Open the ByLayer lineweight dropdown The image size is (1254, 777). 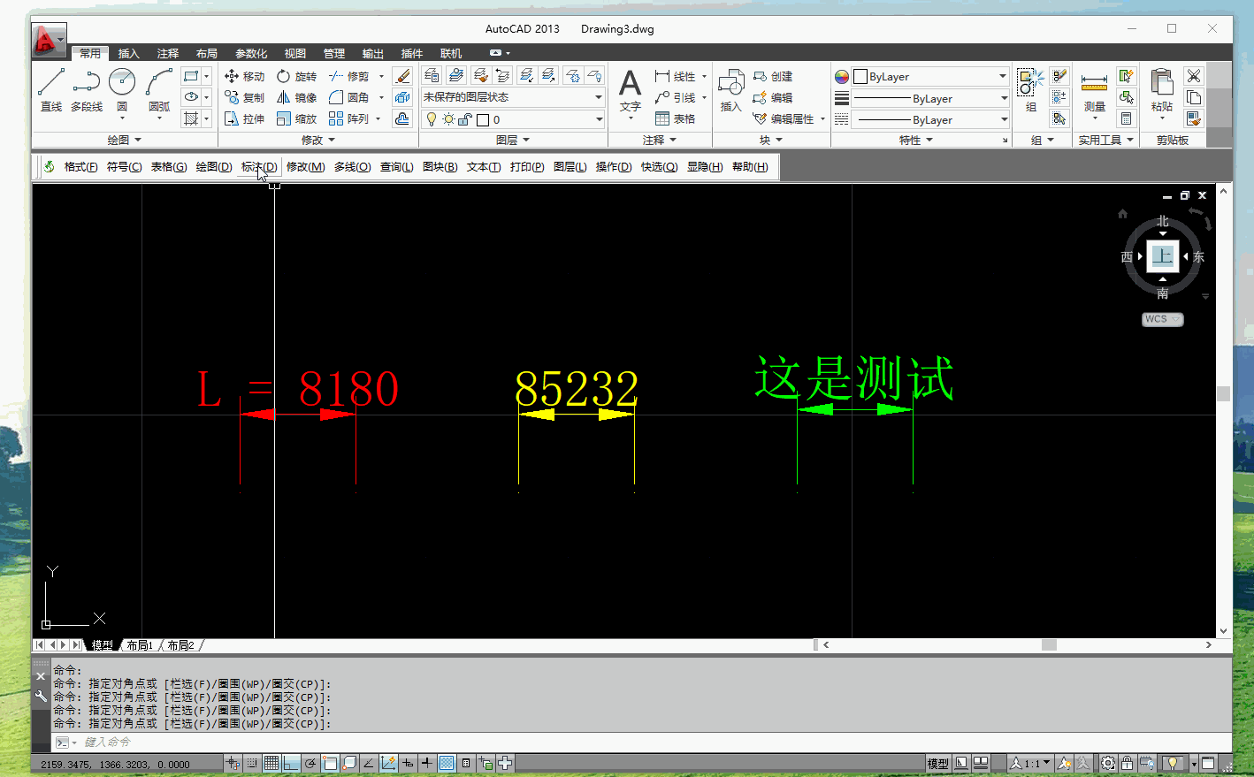pos(929,98)
